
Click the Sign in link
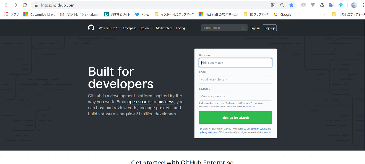coord(255,28)
